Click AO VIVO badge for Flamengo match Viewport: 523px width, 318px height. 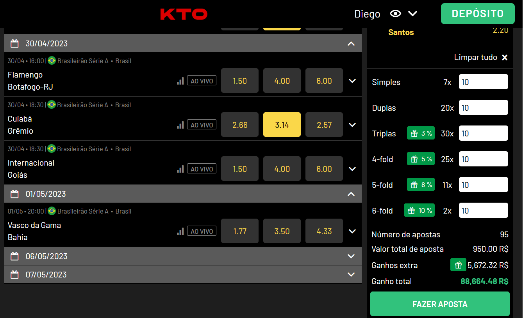202,81
